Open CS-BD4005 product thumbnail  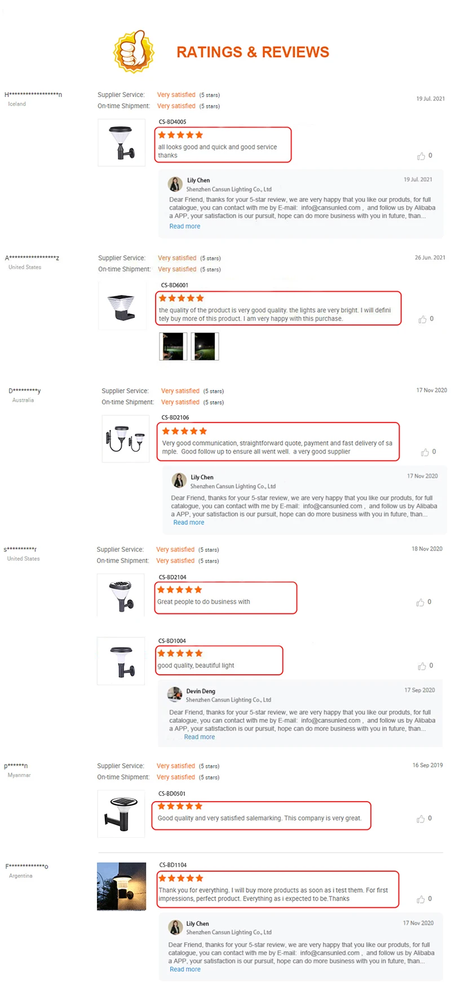click(121, 143)
